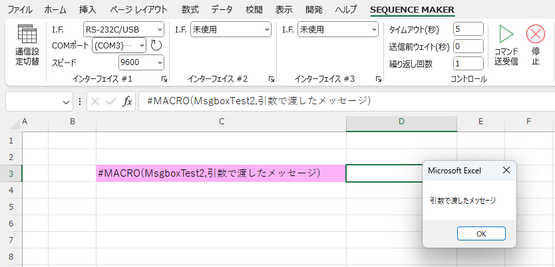
Task: Open the データ tab
Action: [222, 9]
